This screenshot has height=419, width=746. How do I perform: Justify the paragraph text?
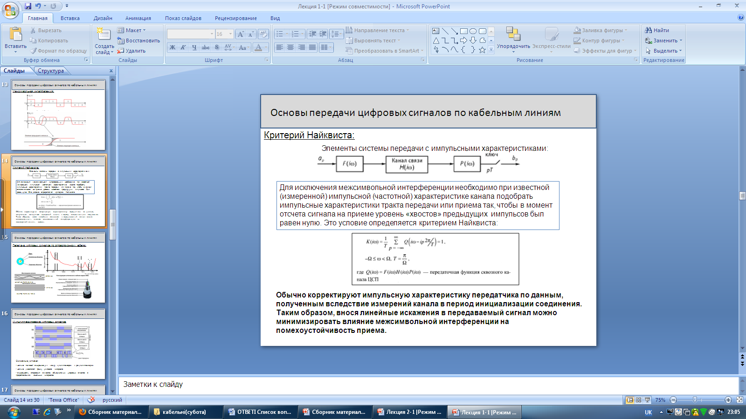point(312,47)
